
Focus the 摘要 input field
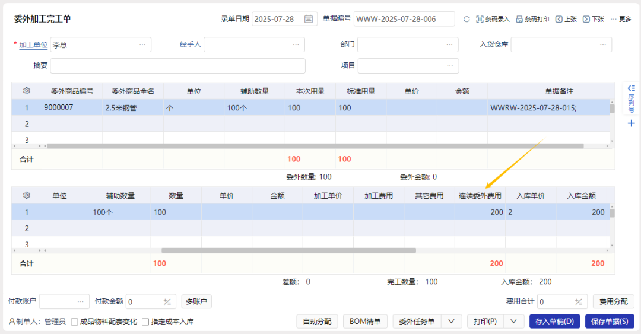(x=178, y=66)
